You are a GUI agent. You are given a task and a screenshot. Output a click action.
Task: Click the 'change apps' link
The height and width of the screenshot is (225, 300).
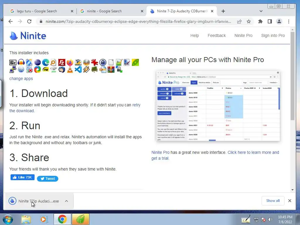coord(21,79)
